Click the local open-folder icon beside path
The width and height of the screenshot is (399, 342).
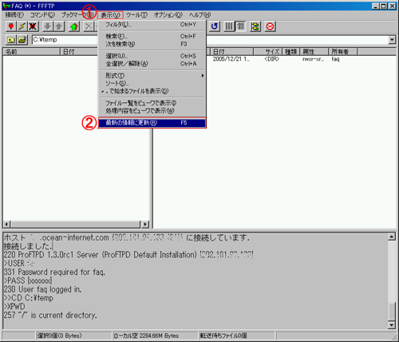tap(22, 40)
